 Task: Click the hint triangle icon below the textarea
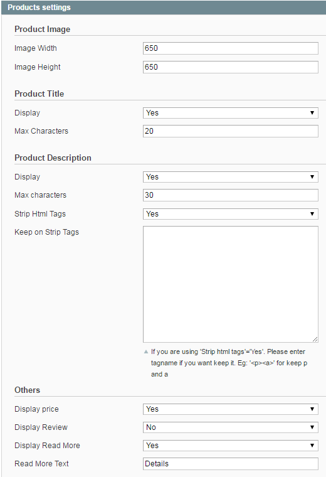point(146,351)
